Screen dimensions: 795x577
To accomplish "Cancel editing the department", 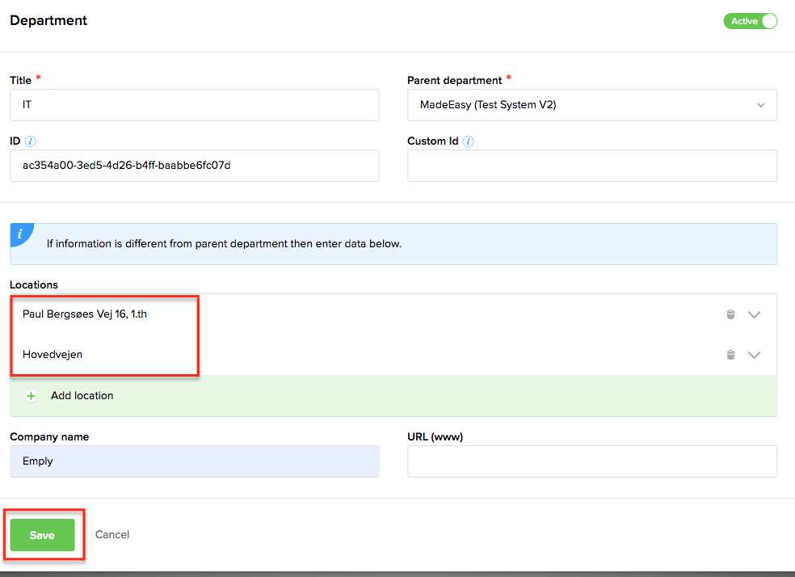I will [112, 535].
